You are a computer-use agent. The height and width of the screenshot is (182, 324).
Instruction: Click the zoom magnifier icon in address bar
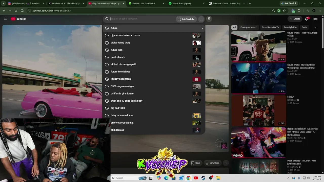click(273, 11)
